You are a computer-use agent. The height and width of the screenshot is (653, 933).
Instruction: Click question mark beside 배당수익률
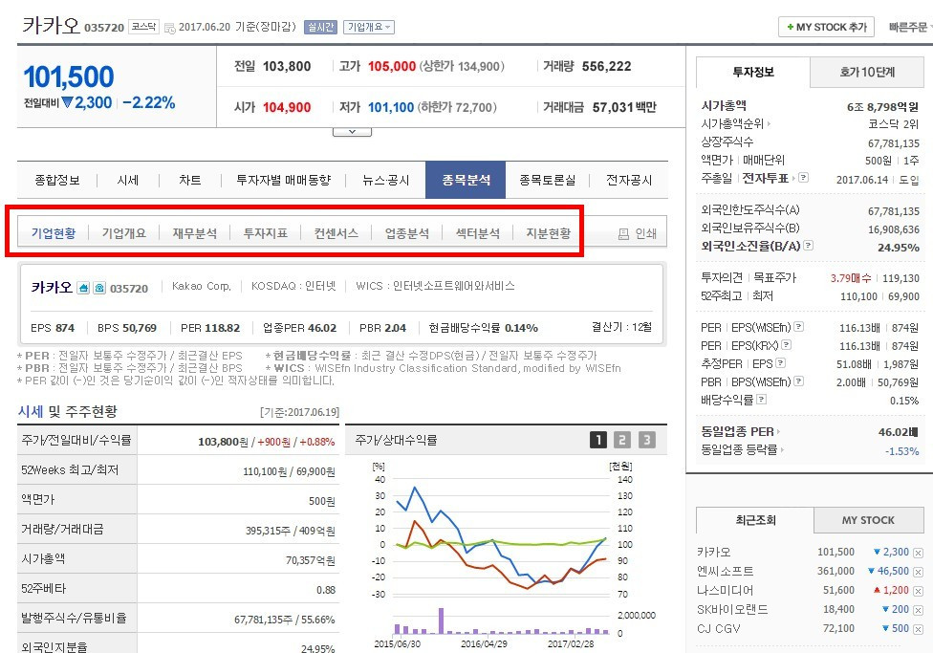click(761, 398)
